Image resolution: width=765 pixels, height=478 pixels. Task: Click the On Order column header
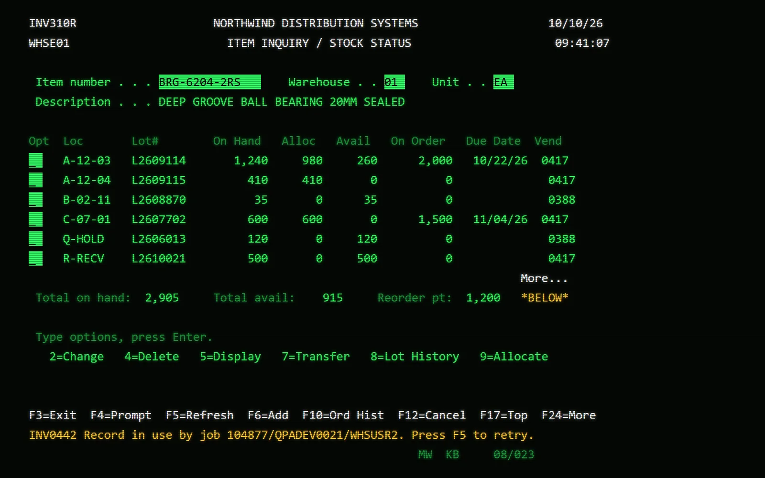click(418, 141)
